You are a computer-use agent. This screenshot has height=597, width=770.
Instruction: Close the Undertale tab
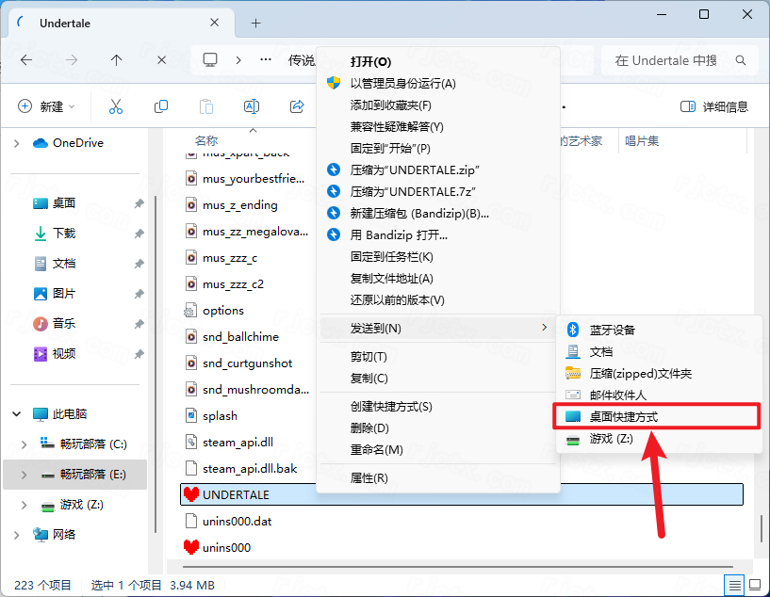point(215,23)
